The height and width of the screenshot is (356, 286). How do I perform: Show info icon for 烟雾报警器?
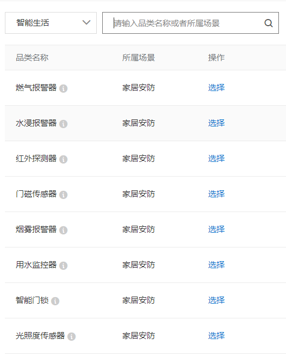point(64,230)
